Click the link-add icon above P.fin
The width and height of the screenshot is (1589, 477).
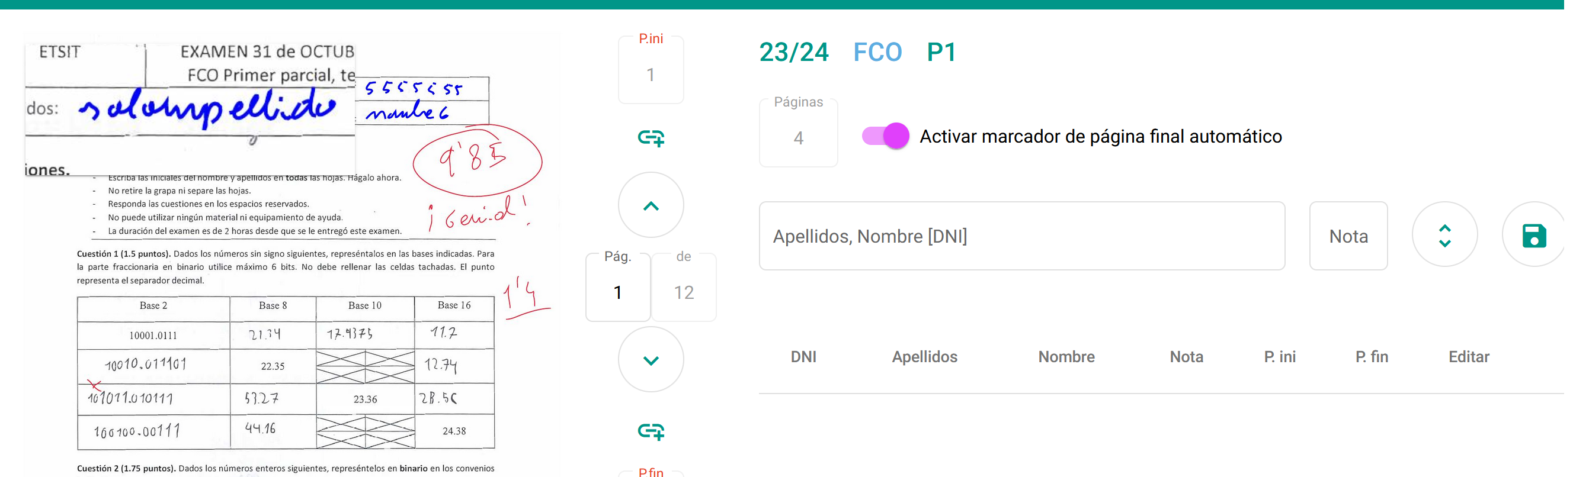(x=651, y=431)
